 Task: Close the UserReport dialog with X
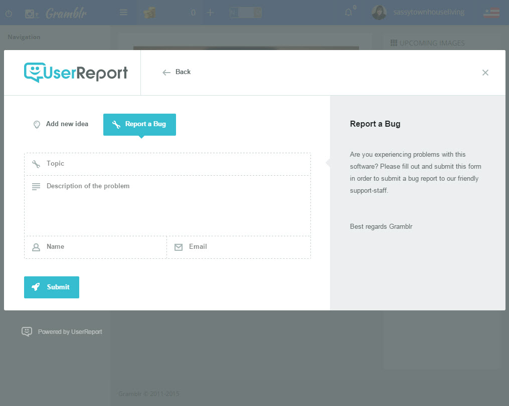[485, 73]
